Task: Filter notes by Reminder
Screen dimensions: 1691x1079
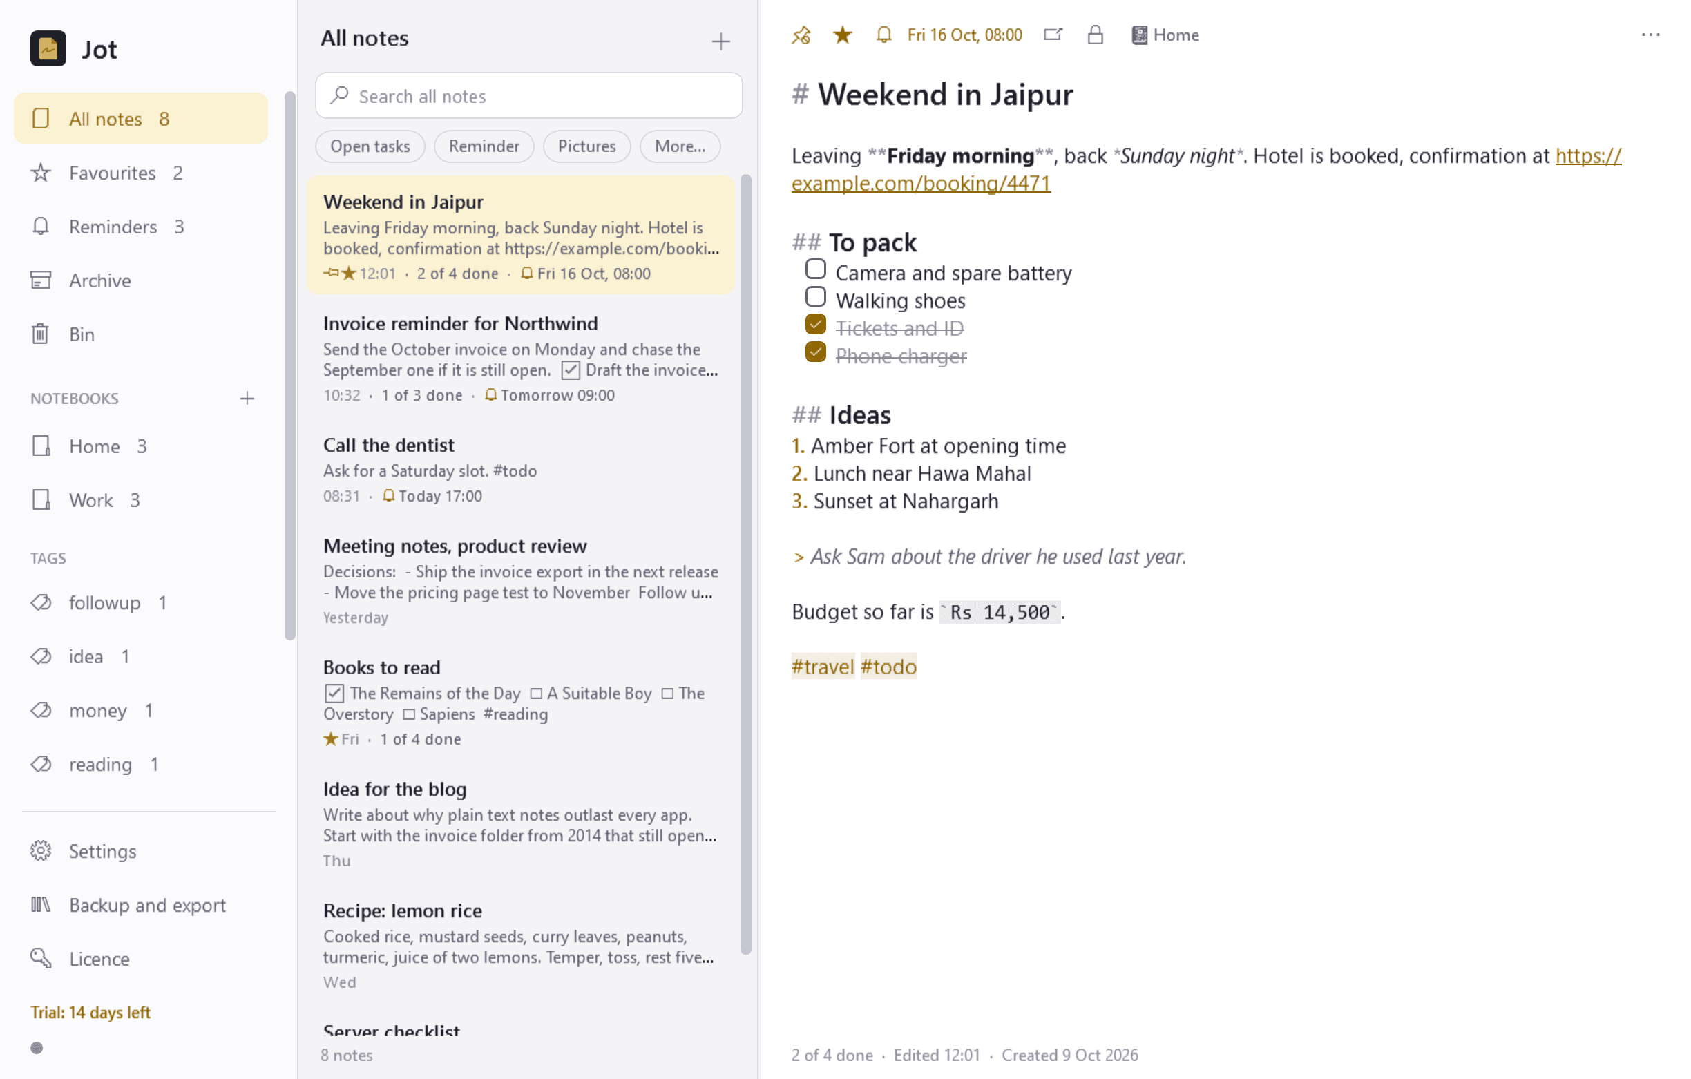Action: (x=483, y=146)
